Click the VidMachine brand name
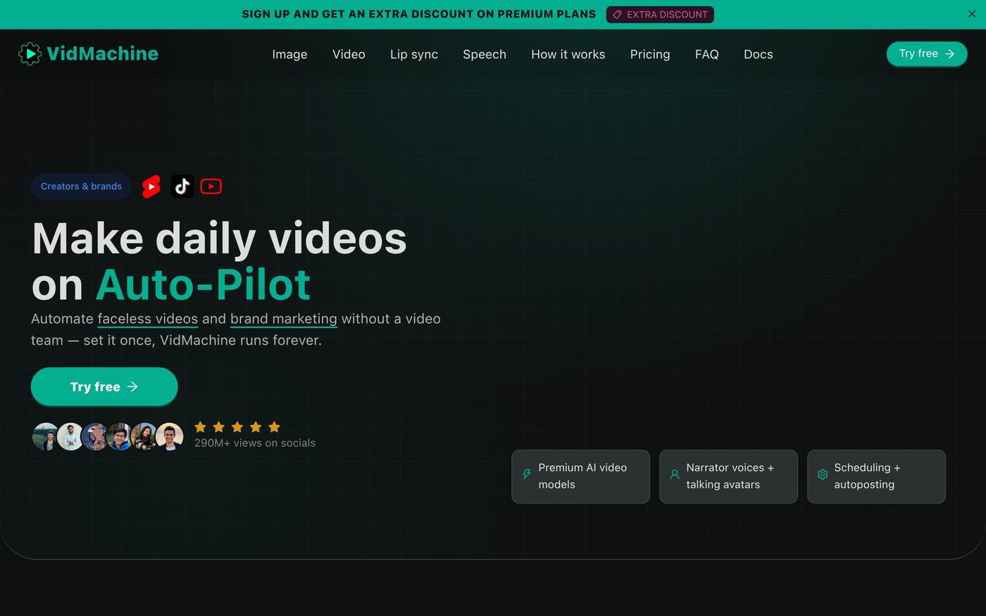986x616 pixels. [x=103, y=54]
